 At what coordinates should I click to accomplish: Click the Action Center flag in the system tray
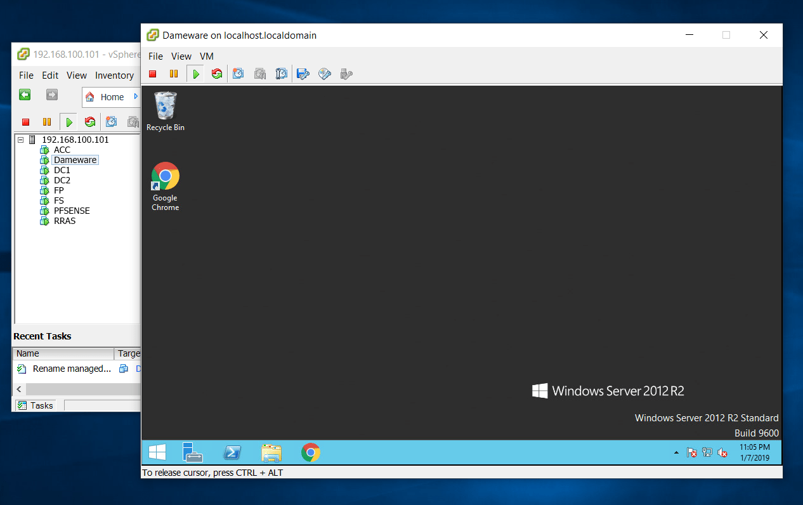click(692, 453)
